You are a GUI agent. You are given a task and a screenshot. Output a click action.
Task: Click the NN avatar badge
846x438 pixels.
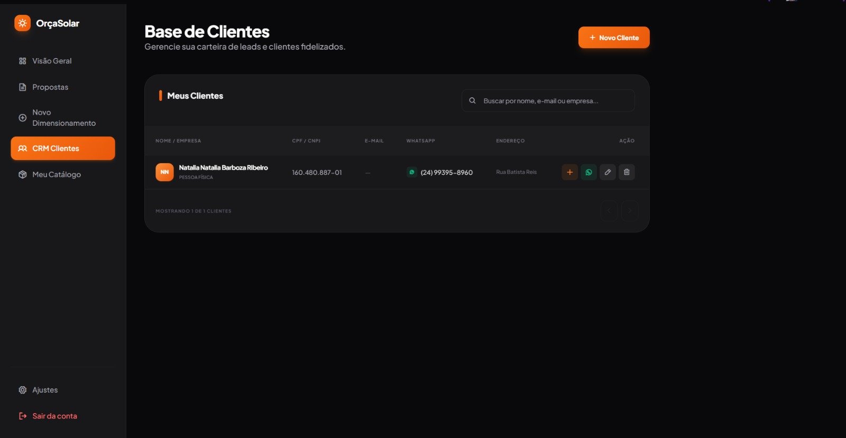tap(164, 172)
